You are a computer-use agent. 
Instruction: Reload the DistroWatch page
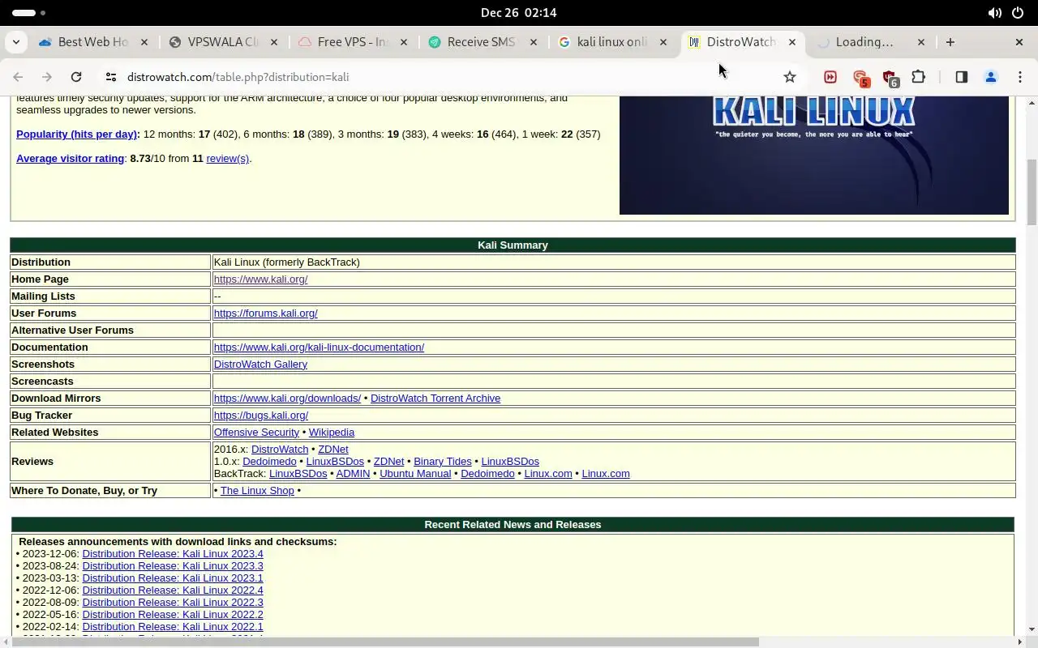[x=76, y=77]
